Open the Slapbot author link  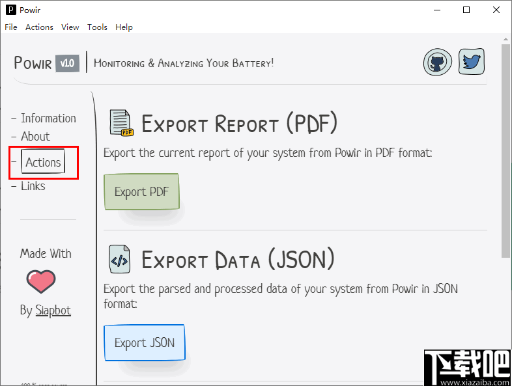tap(53, 310)
